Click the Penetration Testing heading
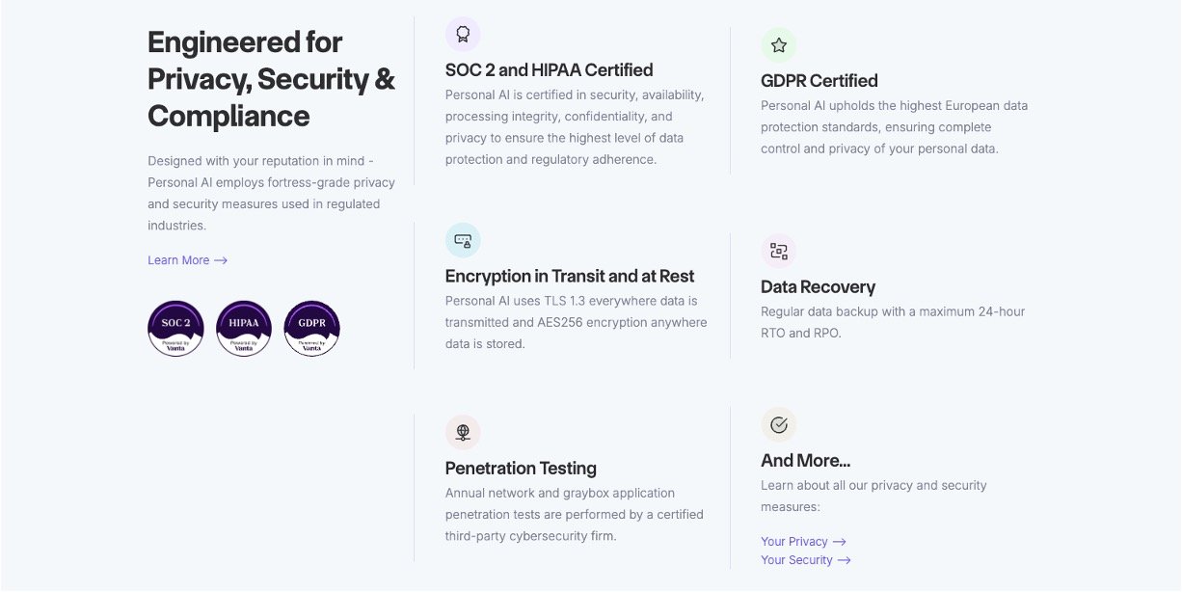 click(521, 469)
